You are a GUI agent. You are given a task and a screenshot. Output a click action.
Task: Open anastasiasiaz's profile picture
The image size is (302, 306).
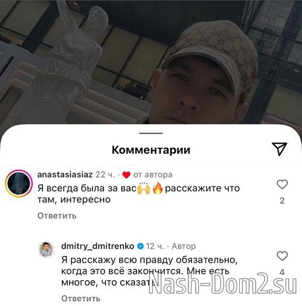pos(19,183)
